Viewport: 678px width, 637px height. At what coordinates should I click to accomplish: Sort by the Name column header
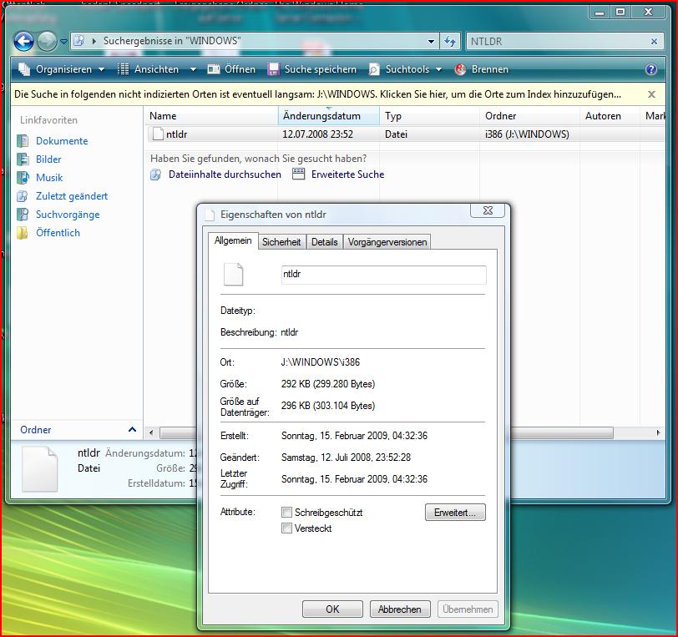(x=212, y=116)
